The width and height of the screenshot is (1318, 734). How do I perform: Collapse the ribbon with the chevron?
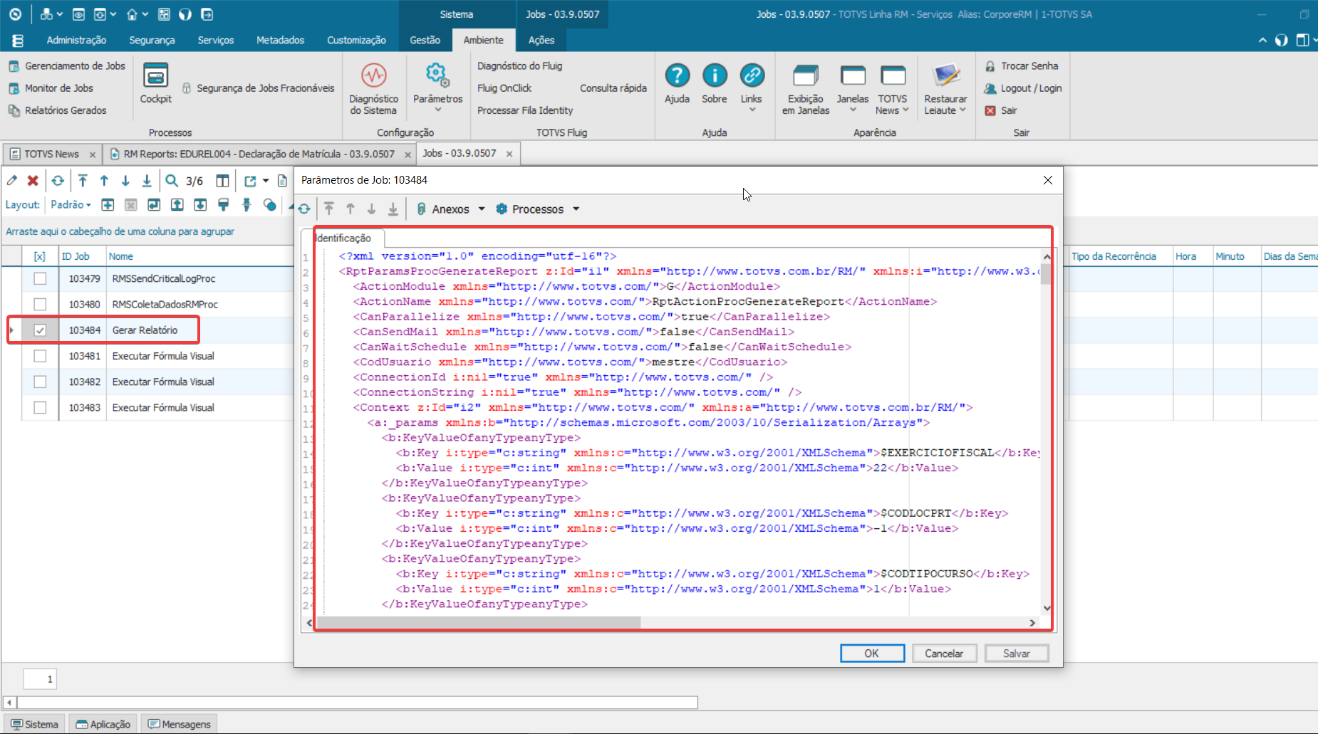[x=1262, y=41]
